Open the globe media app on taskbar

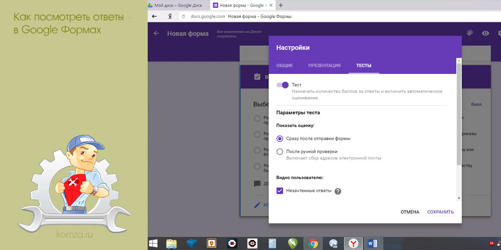tap(333, 244)
